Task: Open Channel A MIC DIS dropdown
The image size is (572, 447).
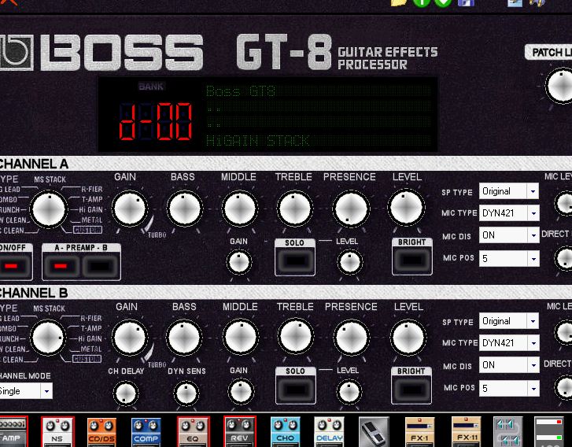Action: pyautogui.click(x=509, y=235)
